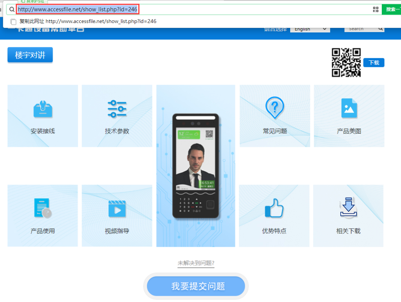Click the magnifier icon in the site search box
The image size is (401, 302).
pyautogui.click(x=380, y=29)
